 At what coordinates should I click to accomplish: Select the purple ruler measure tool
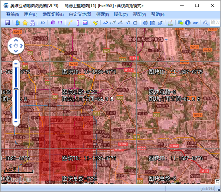click(x=78, y=23)
